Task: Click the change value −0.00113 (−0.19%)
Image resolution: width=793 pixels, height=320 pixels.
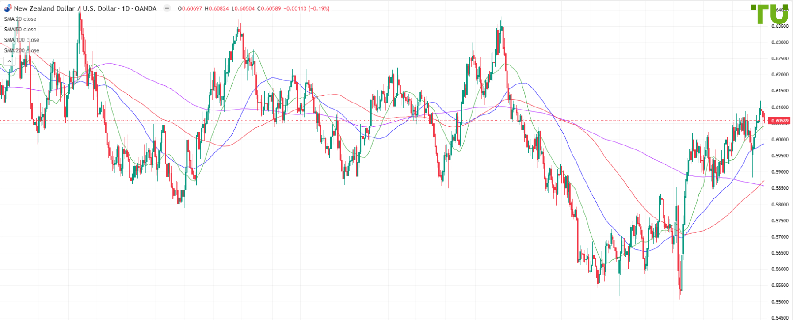Action: (x=306, y=8)
